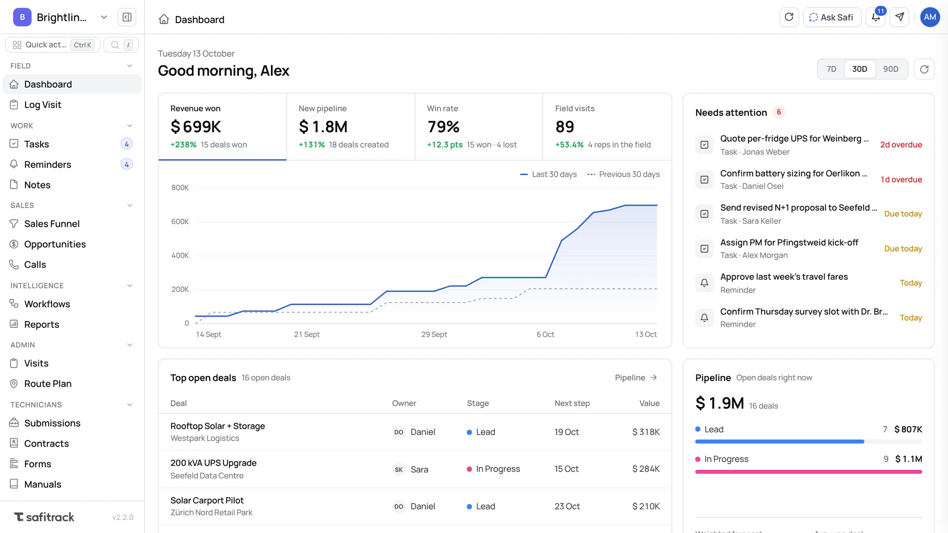Click the paper plane send icon
The height and width of the screenshot is (533, 948).
[x=899, y=17]
